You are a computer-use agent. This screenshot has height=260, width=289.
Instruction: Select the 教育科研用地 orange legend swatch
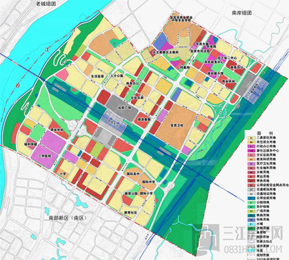(x=251, y=159)
